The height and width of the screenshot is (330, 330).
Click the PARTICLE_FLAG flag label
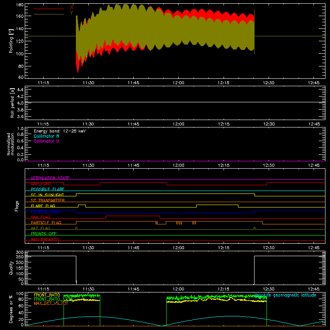(x=46, y=222)
